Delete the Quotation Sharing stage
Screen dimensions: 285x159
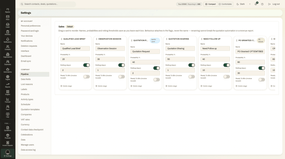point(171,86)
